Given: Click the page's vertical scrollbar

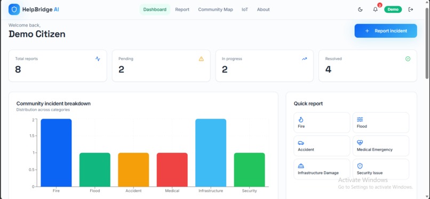Looking at the screenshot, I should (427, 44).
